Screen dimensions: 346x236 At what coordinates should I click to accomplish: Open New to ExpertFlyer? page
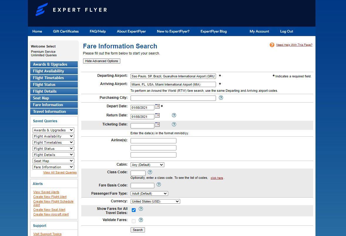173,31
